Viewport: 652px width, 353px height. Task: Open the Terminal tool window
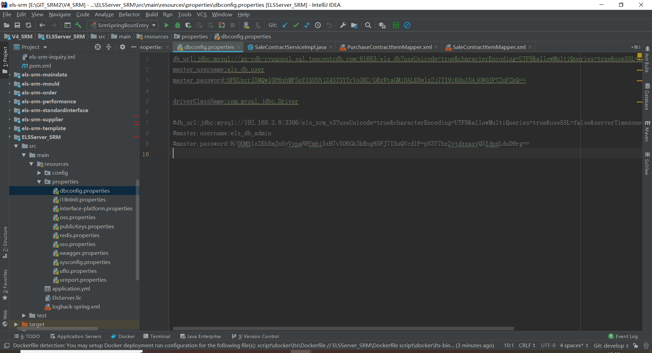157,336
